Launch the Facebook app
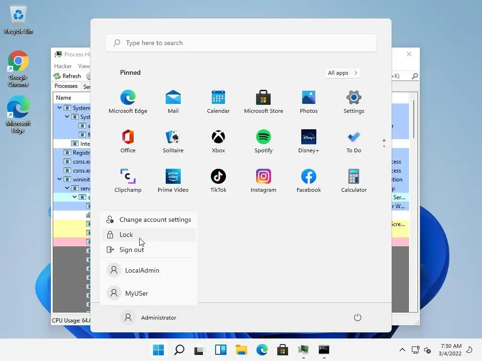The width and height of the screenshot is (482, 361). click(x=309, y=180)
